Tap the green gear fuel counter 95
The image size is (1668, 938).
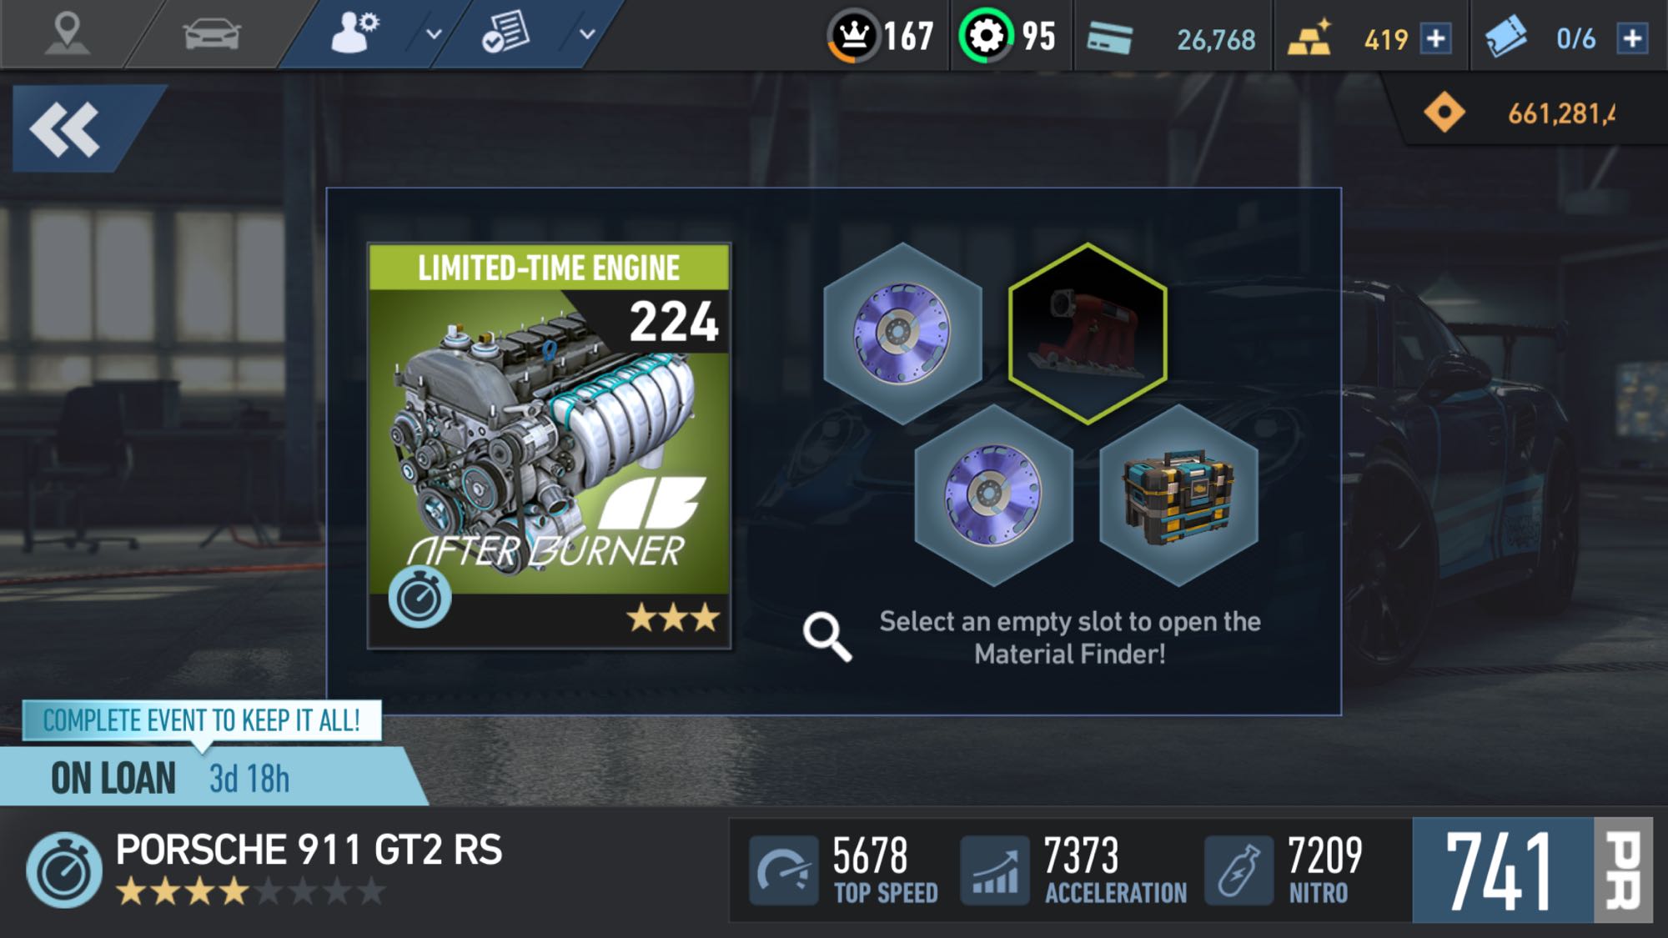[1008, 36]
